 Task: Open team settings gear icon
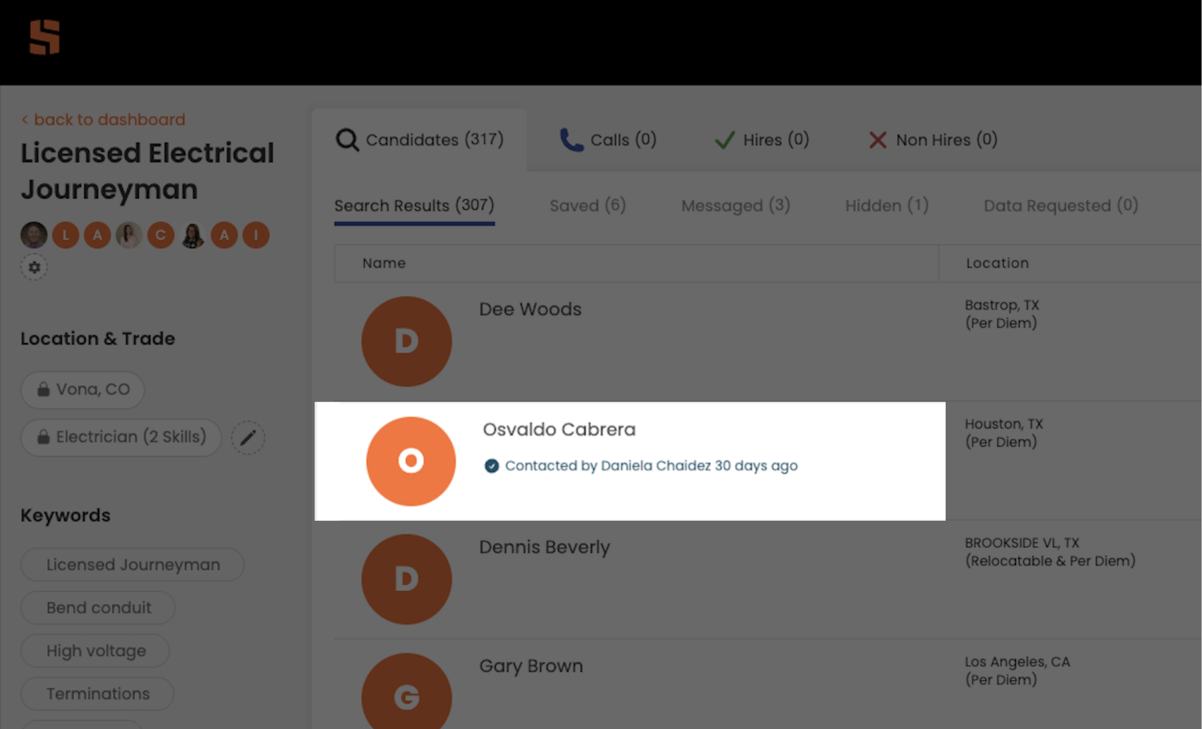(34, 267)
